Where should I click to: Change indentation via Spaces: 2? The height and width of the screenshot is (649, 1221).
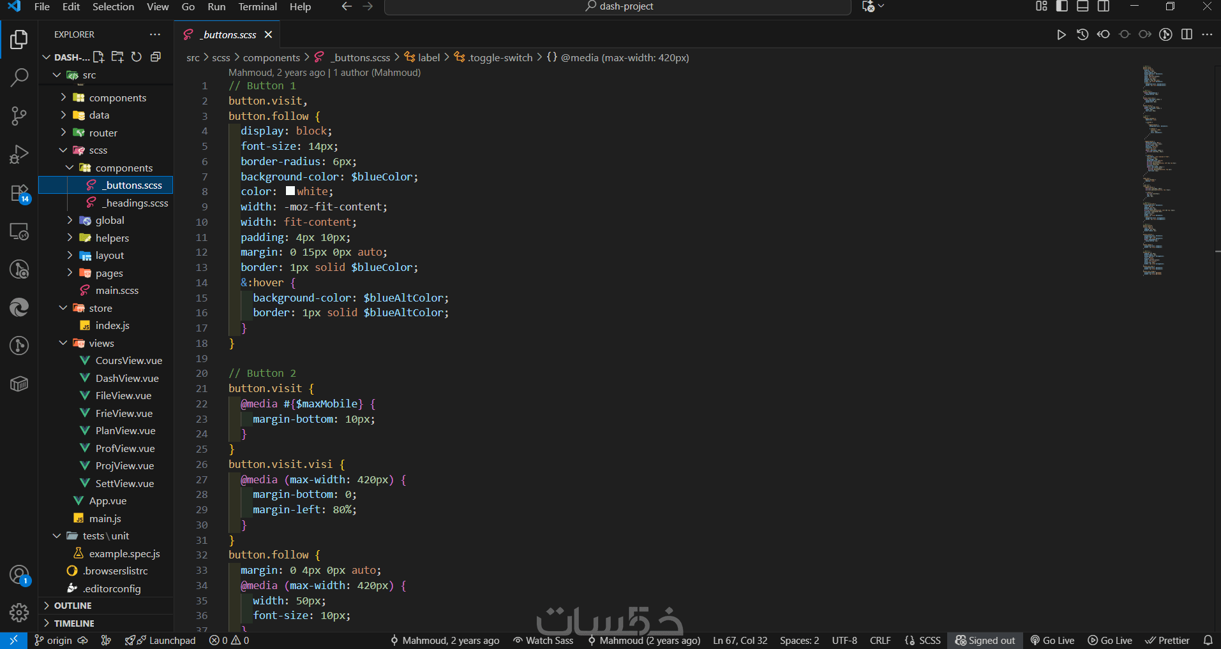pos(799,641)
